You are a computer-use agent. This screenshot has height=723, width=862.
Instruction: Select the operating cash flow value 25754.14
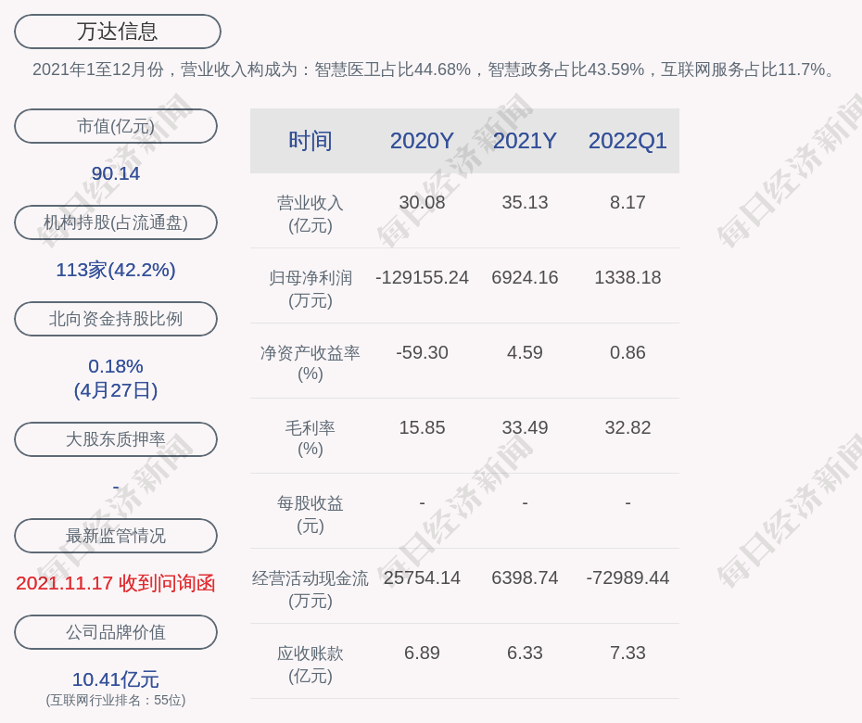coord(422,577)
